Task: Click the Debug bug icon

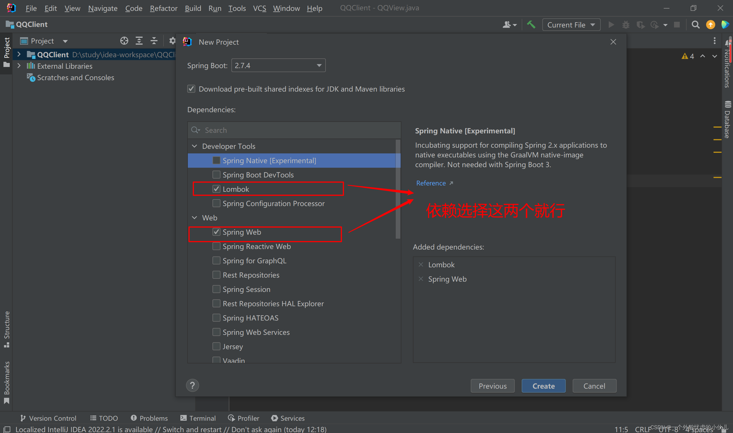Action: (626, 25)
